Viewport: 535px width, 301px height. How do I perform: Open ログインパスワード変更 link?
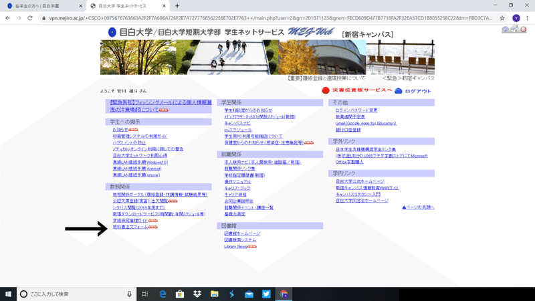(x=356, y=110)
